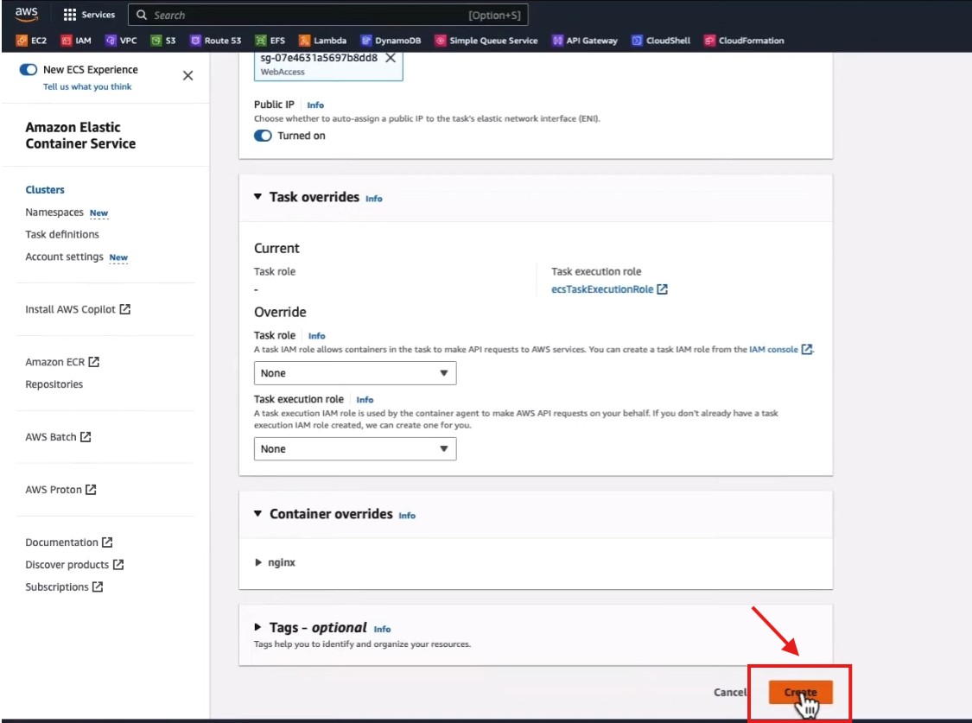Image resolution: width=972 pixels, height=723 pixels.
Task: Open the ecsTaskExecutionRole link
Action: click(602, 289)
